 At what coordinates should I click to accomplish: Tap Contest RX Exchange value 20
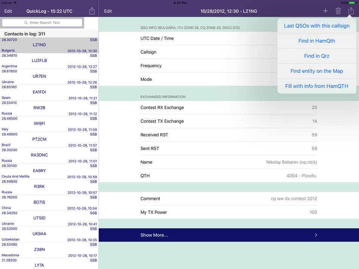(x=314, y=108)
